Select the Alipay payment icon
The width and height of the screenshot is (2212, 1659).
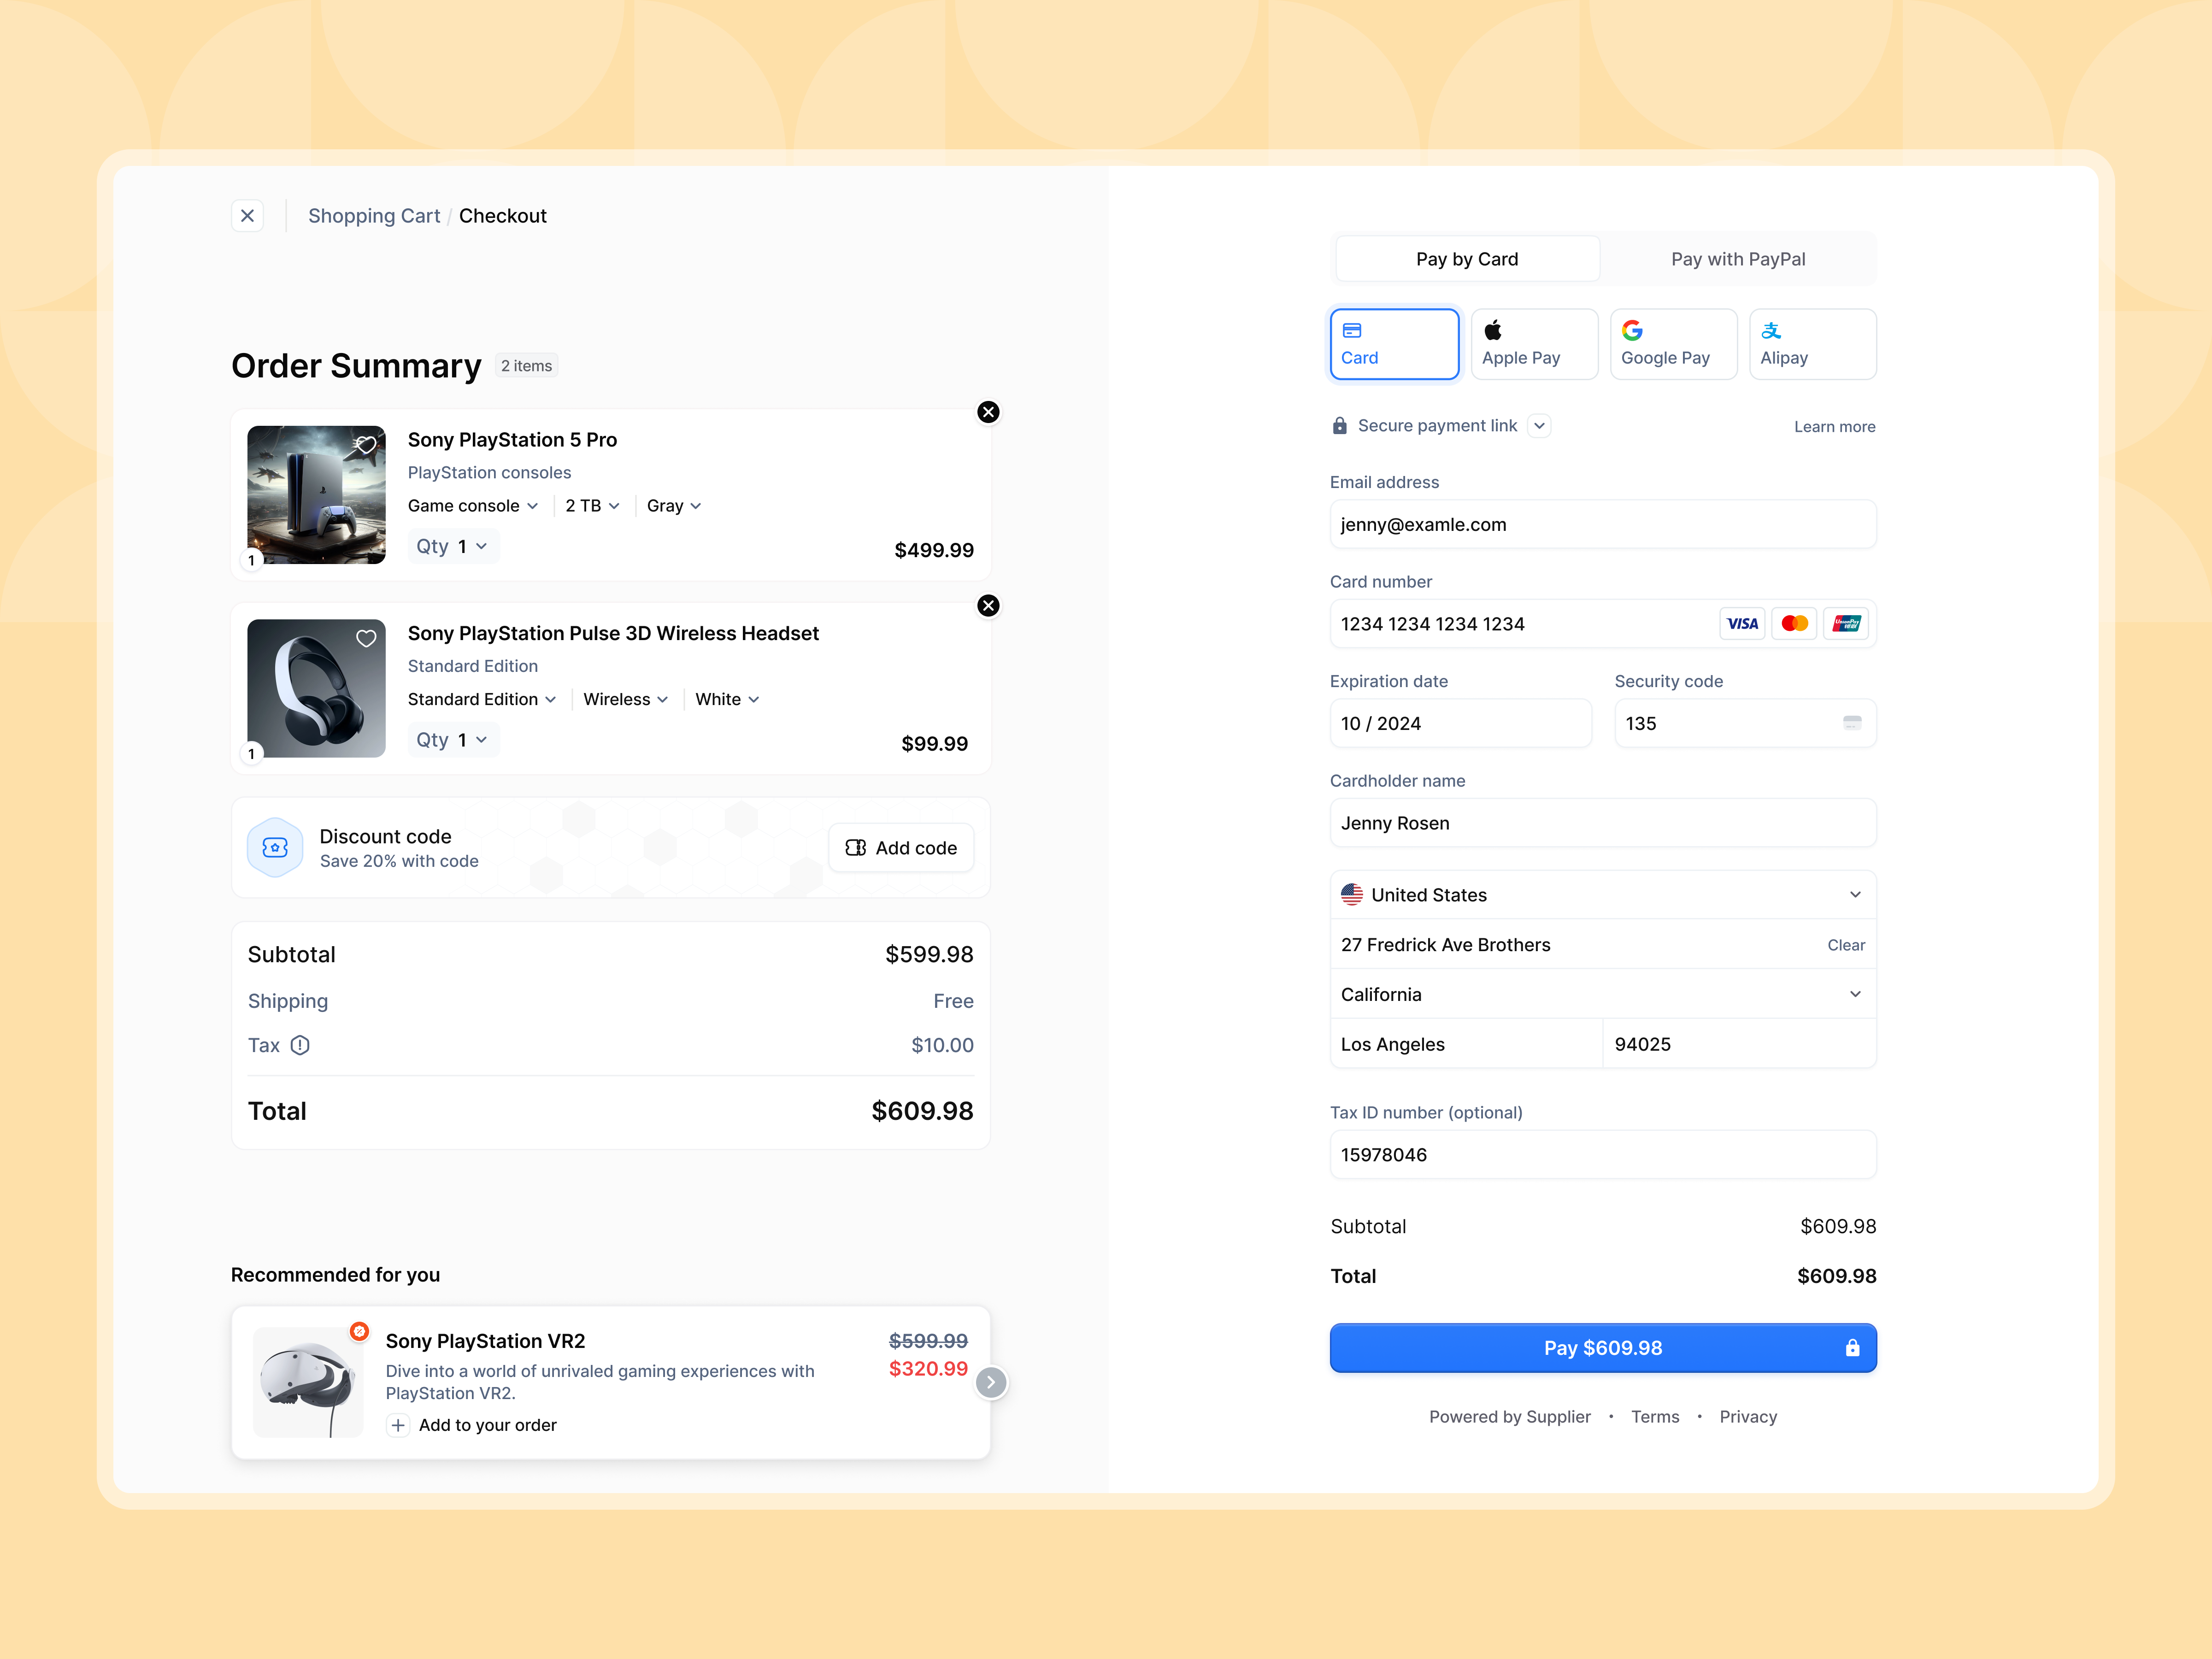tap(1771, 330)
